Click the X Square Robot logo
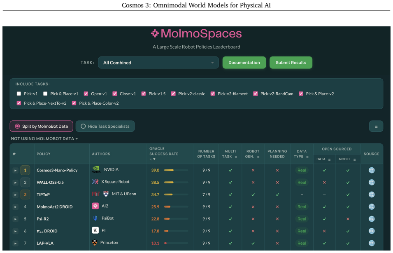Viewport: 393px width, 253px height. [x=95, y=181]
